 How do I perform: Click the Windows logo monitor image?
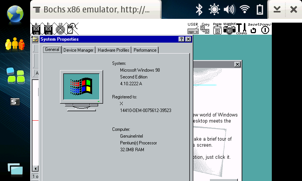82,91
